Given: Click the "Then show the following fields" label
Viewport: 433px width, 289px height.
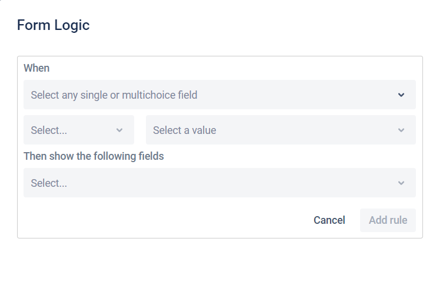Looking at the screenshot, I should click(x=94, y=156).
